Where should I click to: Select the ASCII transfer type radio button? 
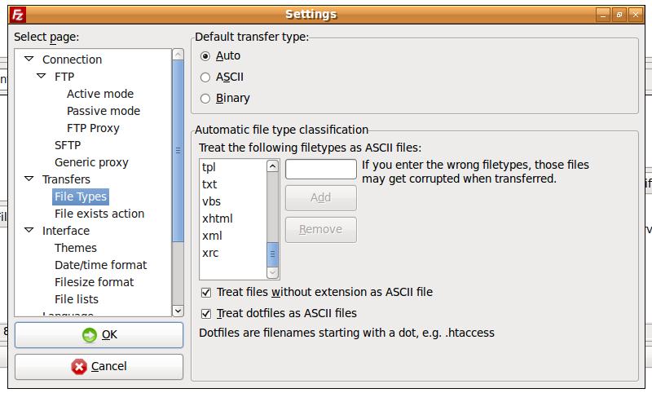click(205, 77)
